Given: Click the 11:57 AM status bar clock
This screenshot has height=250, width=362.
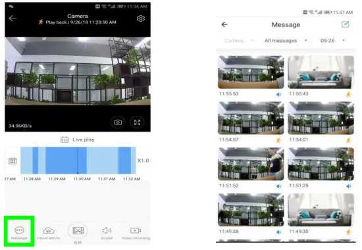Looking at the screenshot, I should pos(343,12).
